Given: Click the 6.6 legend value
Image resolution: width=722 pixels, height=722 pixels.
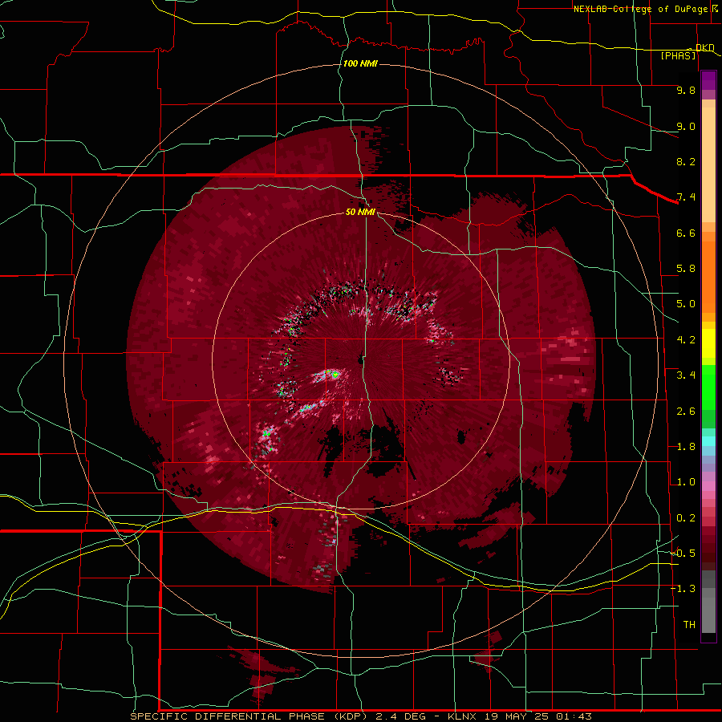Looking at the screenshot, I should [686, 233].
